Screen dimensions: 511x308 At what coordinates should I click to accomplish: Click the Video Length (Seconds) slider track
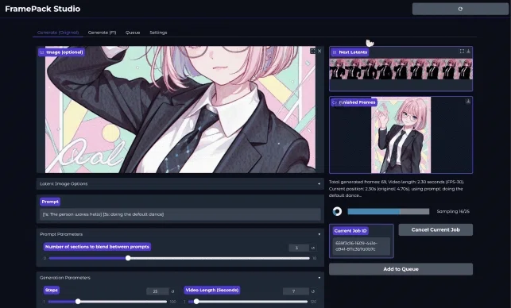[x=248, y=302]
